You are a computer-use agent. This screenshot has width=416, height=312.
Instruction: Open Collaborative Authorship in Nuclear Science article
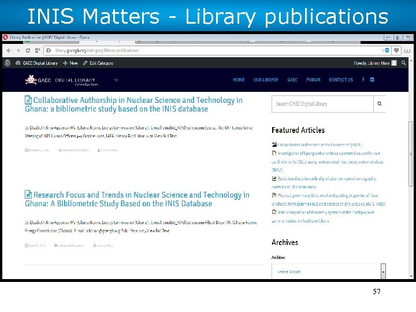point(133,104)
